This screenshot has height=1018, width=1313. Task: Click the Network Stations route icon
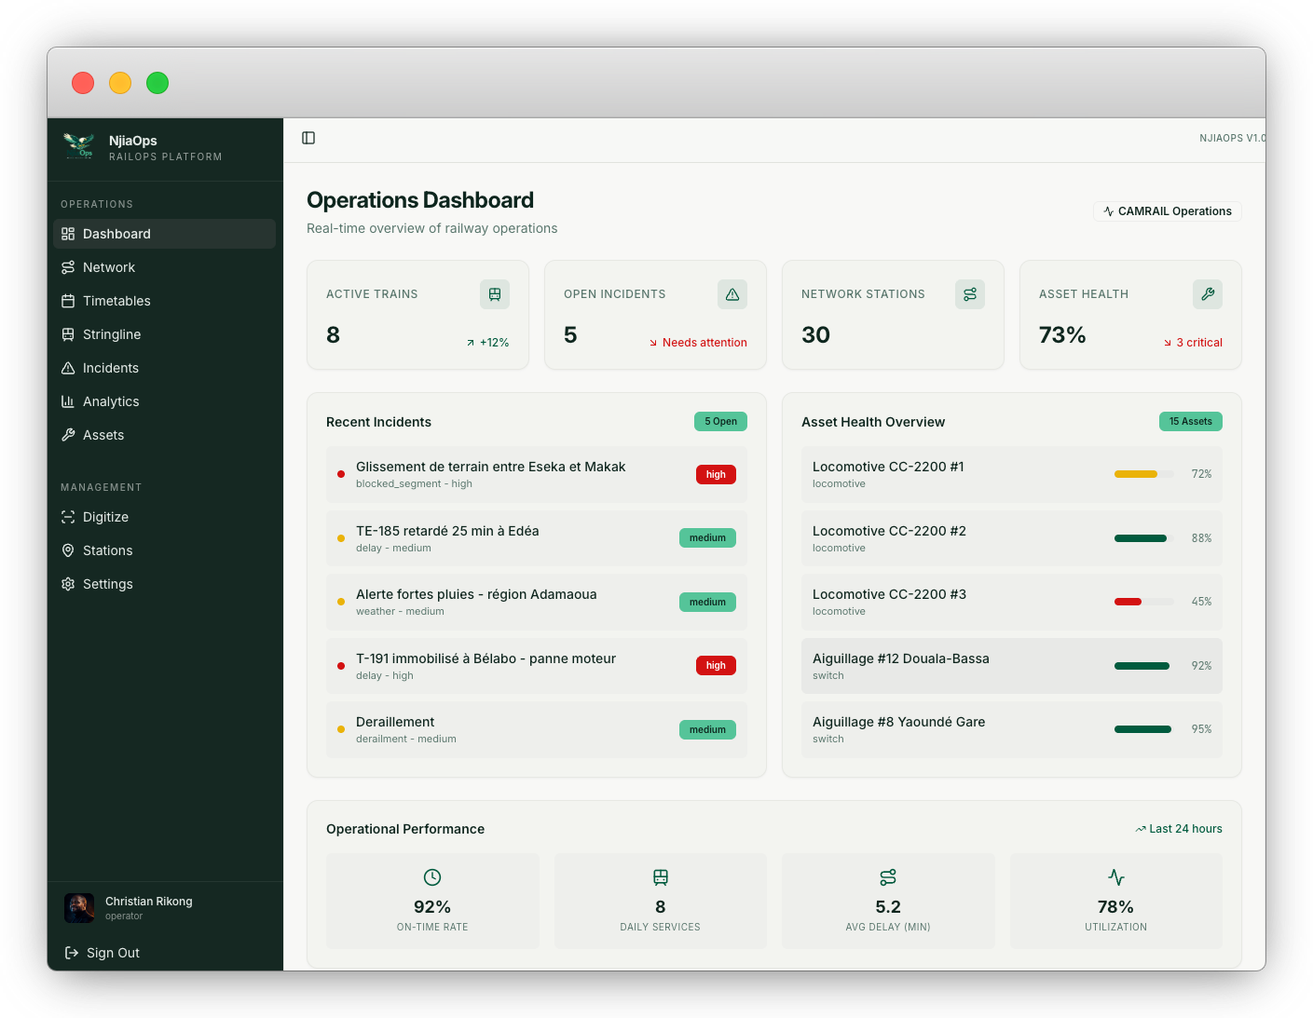pos(970,294)
